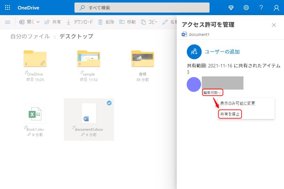This screenshot has height=189, width=284.
Task: Open the account profile icon
Action: pyautogui.click(x=276, y=8)
